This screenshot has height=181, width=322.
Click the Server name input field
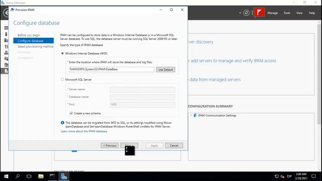(142, 89)
